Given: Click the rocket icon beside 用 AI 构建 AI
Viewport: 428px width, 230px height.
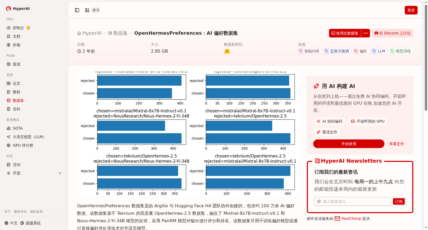Looking at the screenshot, I should click(x=316, y=86).
